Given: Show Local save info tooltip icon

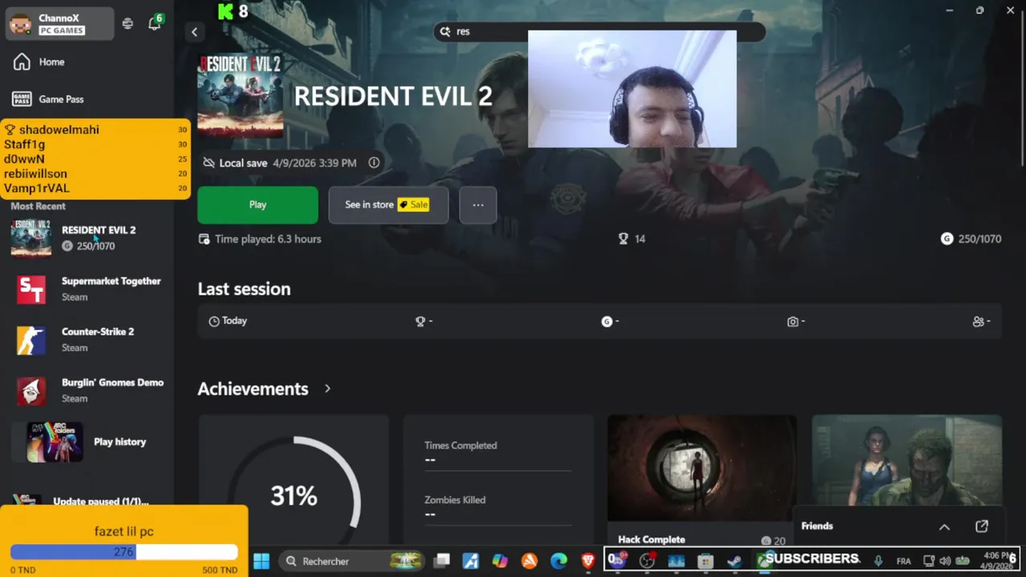Looking at the screenshot, I should (374, 163).
